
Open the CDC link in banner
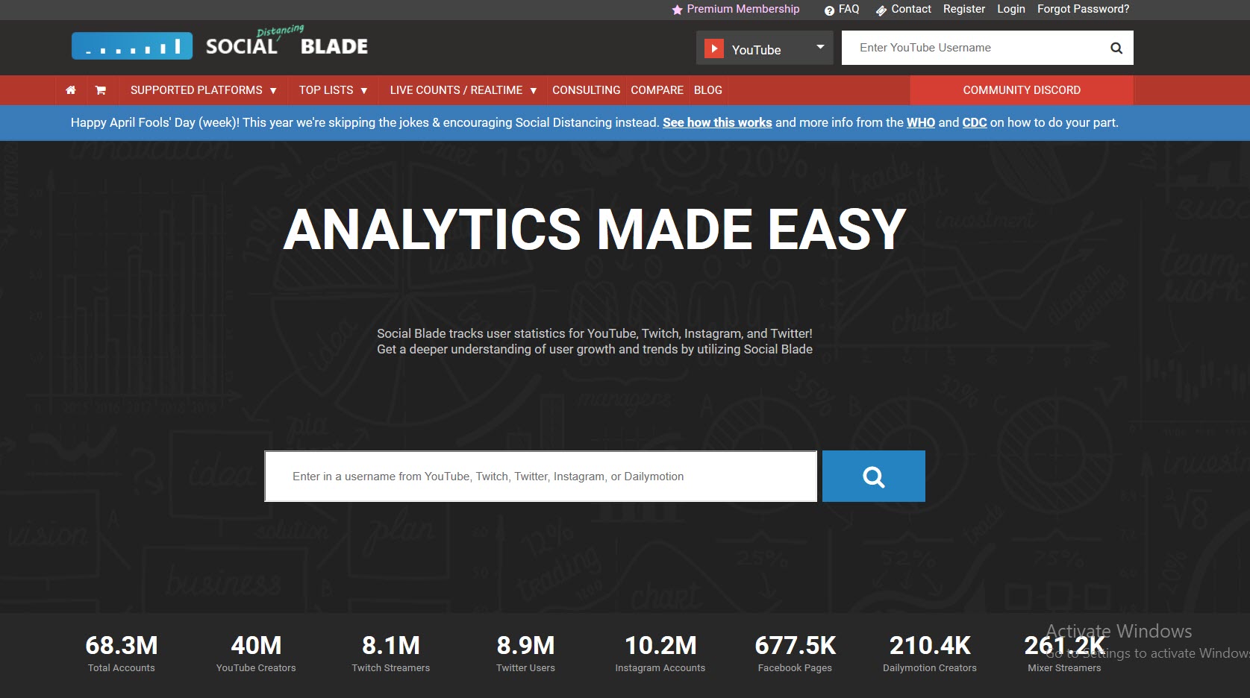click(x=975, y=122)
